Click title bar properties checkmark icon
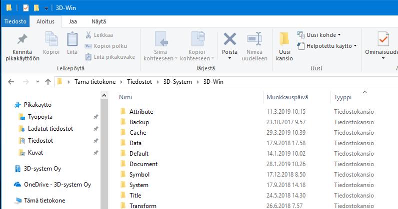Image resolution: width=398 pixels, height=209 pixels. [x=26, y=8]
